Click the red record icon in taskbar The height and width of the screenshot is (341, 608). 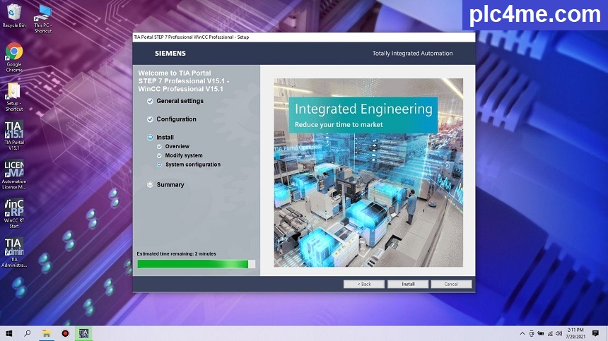[65, 333]
